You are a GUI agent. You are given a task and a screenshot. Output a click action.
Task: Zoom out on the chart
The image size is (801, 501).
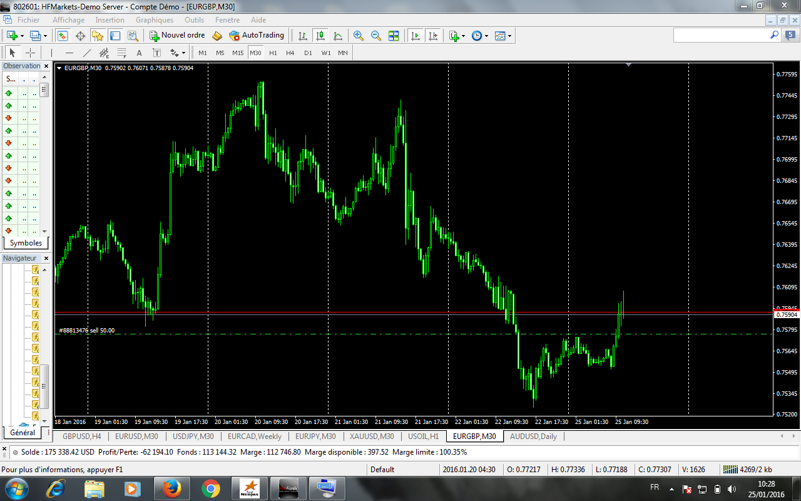coord(375,36)
